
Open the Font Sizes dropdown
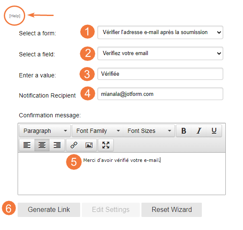(149, 131)
